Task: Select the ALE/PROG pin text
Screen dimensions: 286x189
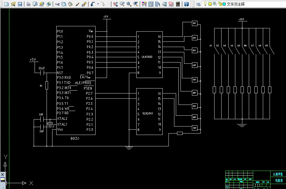Action: point(83,83)
